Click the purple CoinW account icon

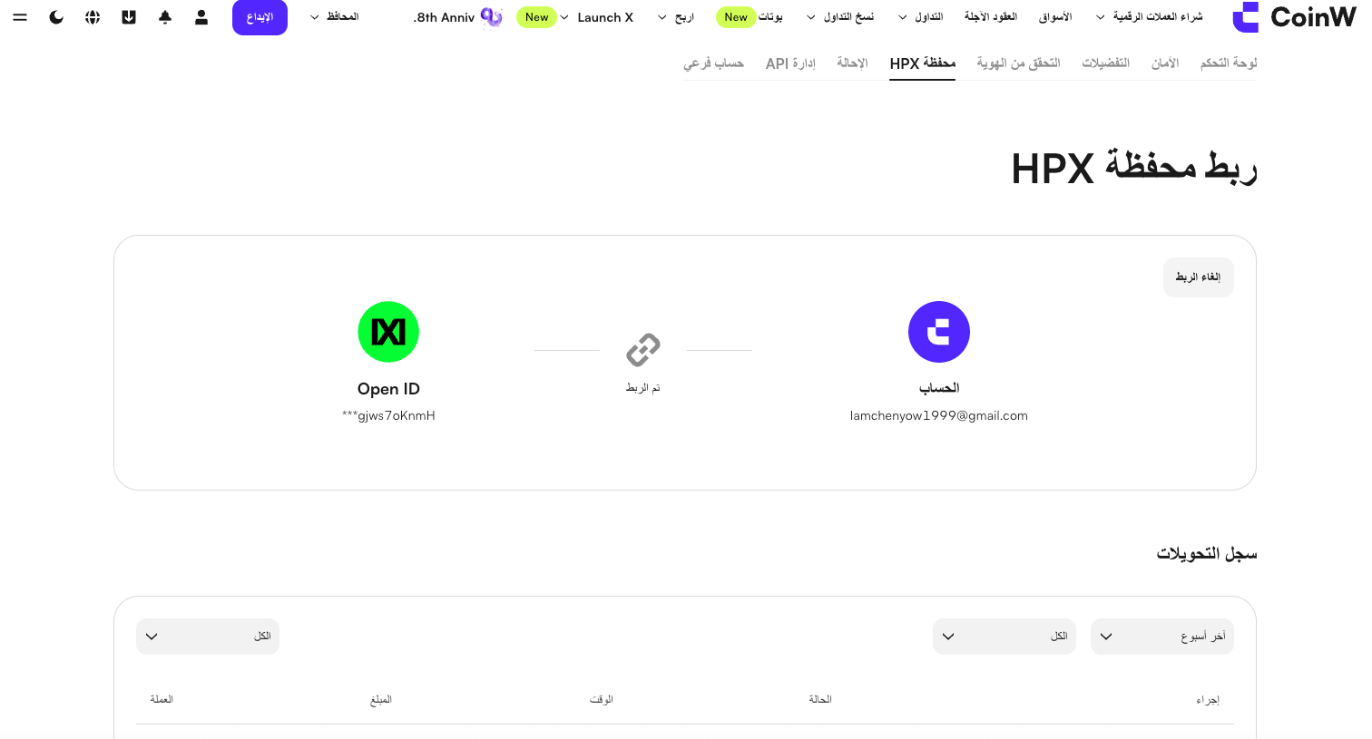pyautogui.click(x=939, y=332)
